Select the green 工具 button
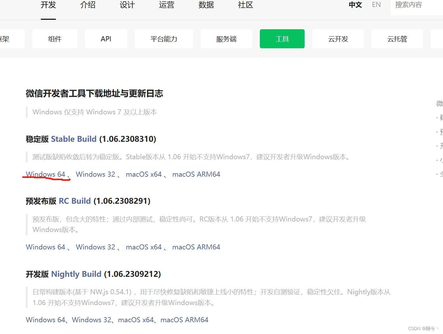 click(282, 39)
